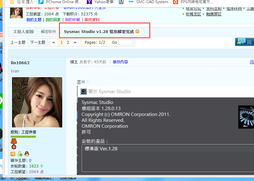Screen dimensions: 254x181
Task: Click the orange speaker icon under user badges
Action: click(13, 154)
